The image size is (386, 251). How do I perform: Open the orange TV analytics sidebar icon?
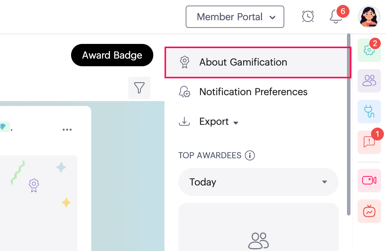click(x=369, y=211)
